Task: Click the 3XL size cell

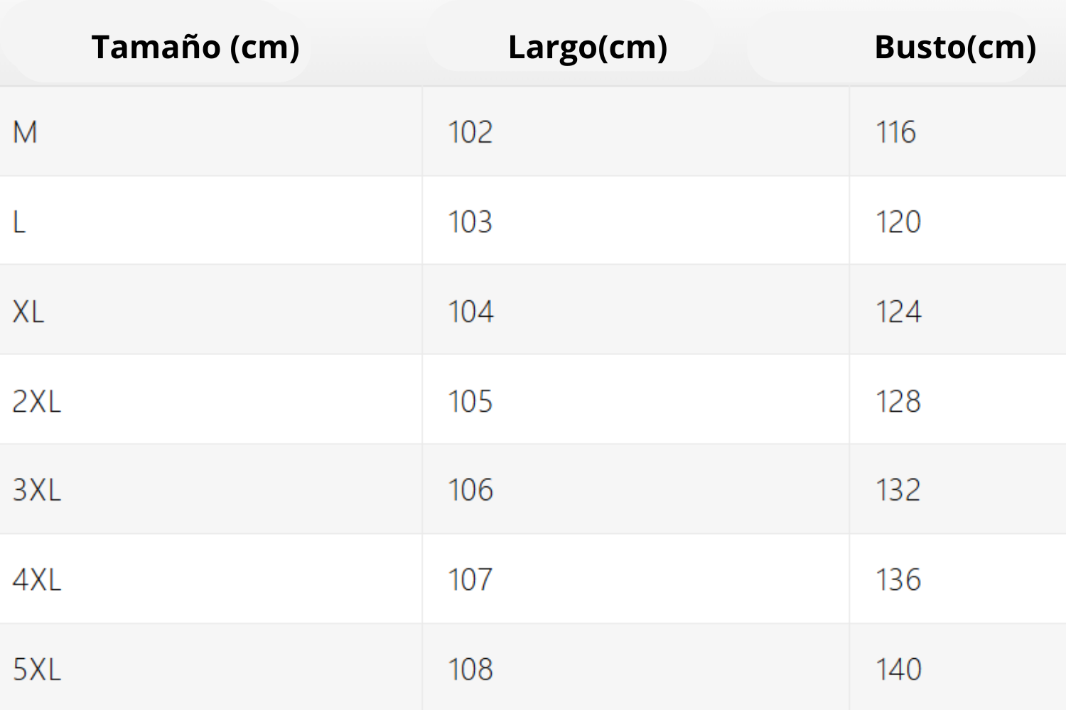Action: (37, 491)
